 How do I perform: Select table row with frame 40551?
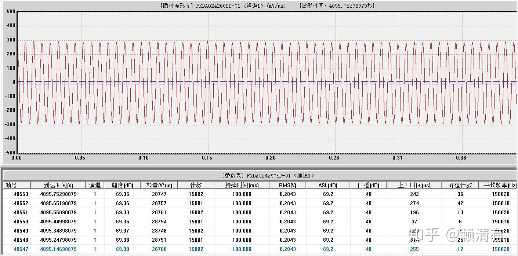tap(260, 212)
